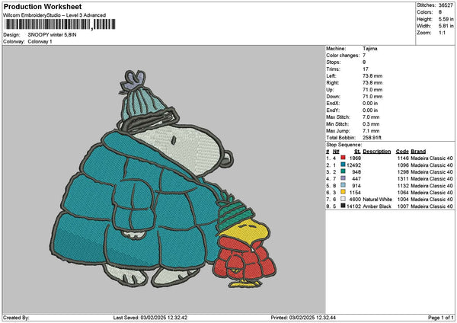Select the Max Jump value 7.1 mm
Screen dimensions: 457x323
pyautogui.click(x=371, y=131)
